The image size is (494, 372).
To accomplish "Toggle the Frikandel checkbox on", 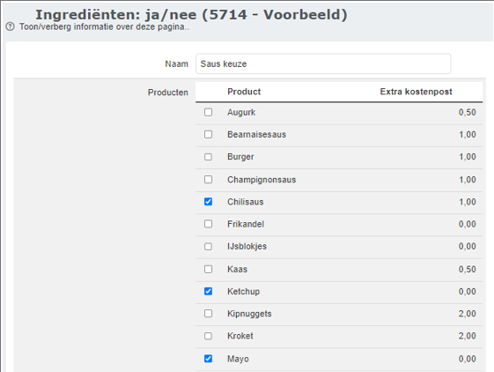I will coord(208,224).
